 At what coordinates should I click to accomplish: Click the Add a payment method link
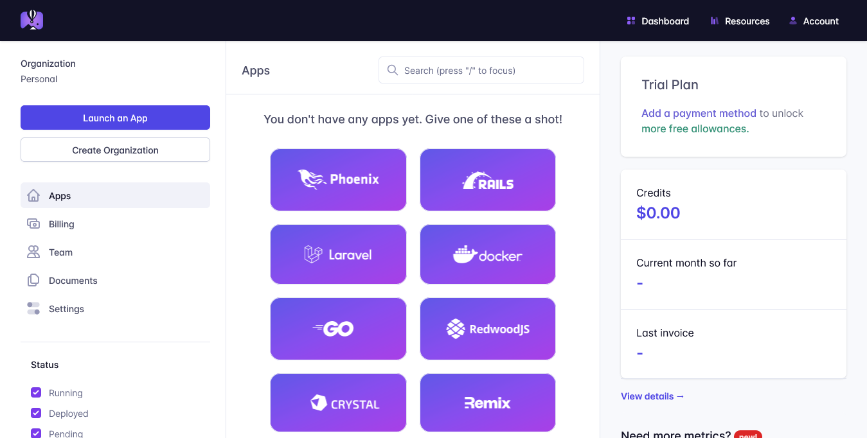(x=699, y=113)
